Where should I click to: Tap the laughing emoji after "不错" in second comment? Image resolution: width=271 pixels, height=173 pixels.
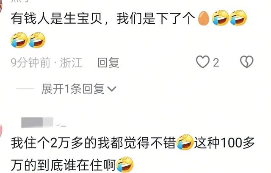pos(185,142)
